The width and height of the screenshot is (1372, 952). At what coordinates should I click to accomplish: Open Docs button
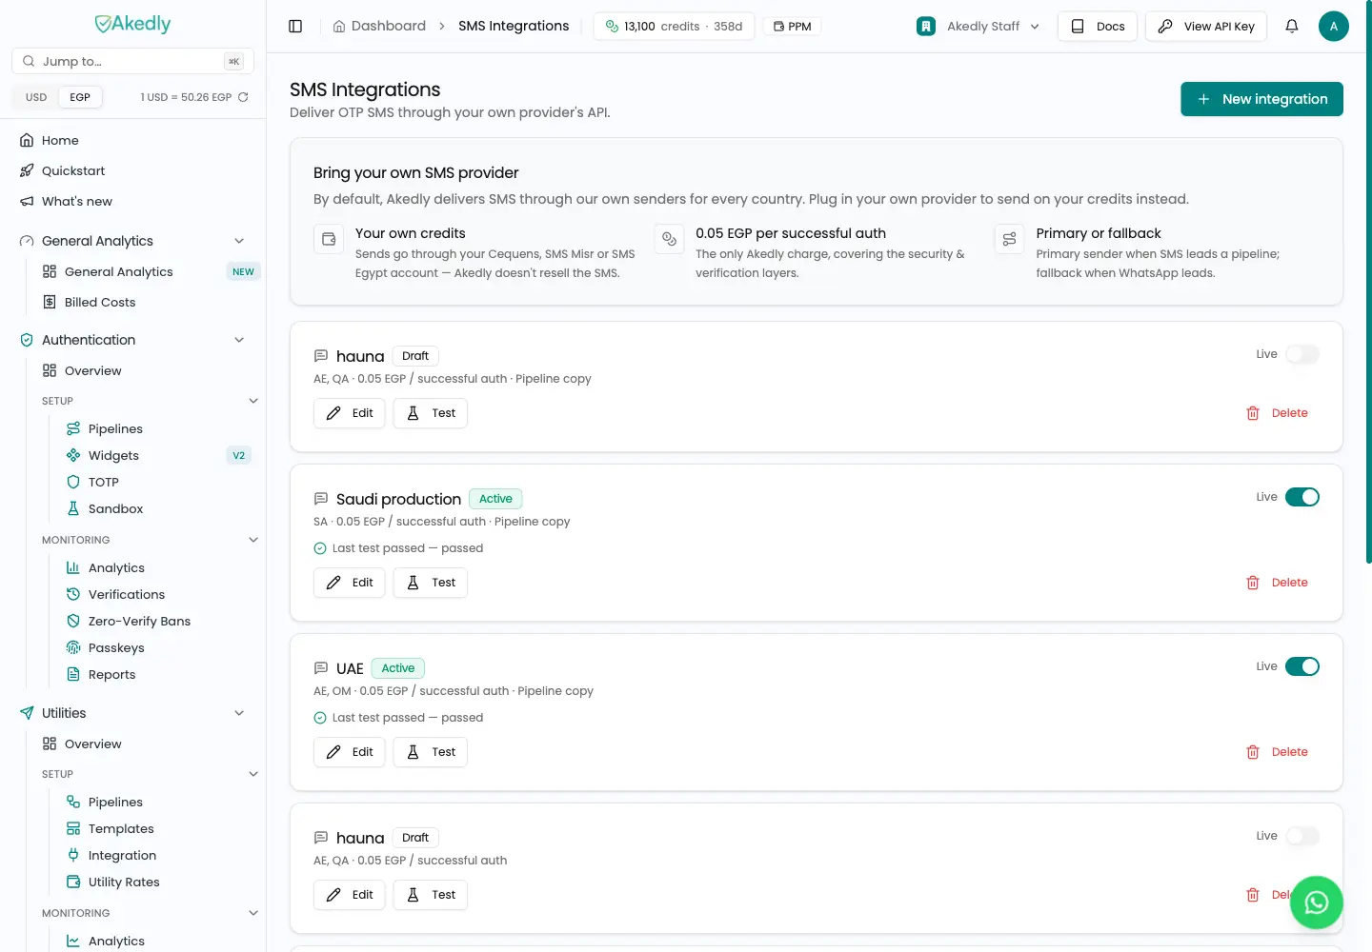(1097, 27)
